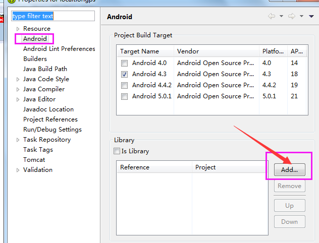Select Resource in the tree

pos(37,29)
